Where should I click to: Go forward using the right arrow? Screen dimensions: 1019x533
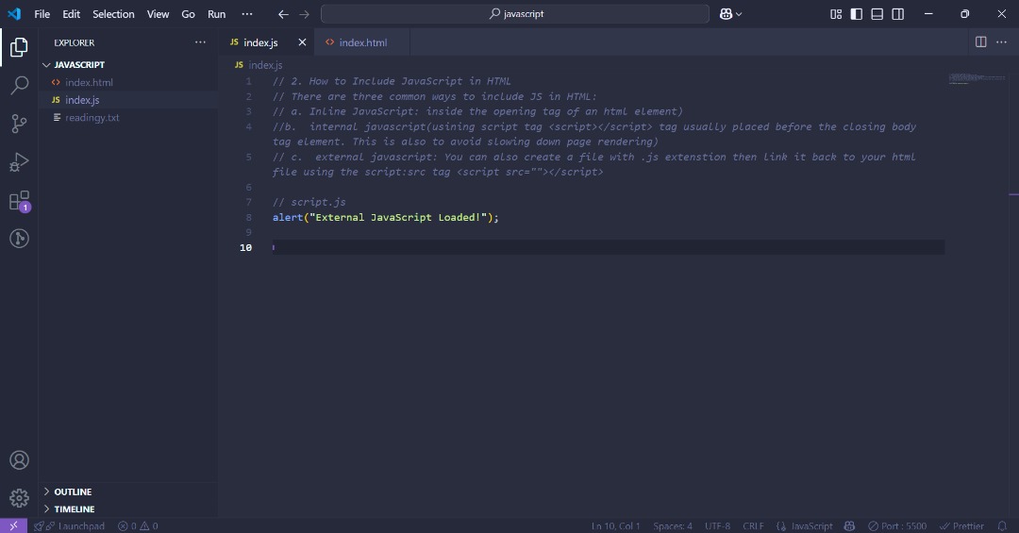coord(304,13)
